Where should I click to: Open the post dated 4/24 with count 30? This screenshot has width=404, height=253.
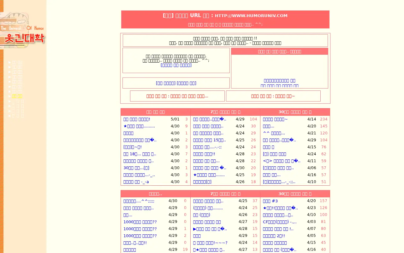point(208,126)
